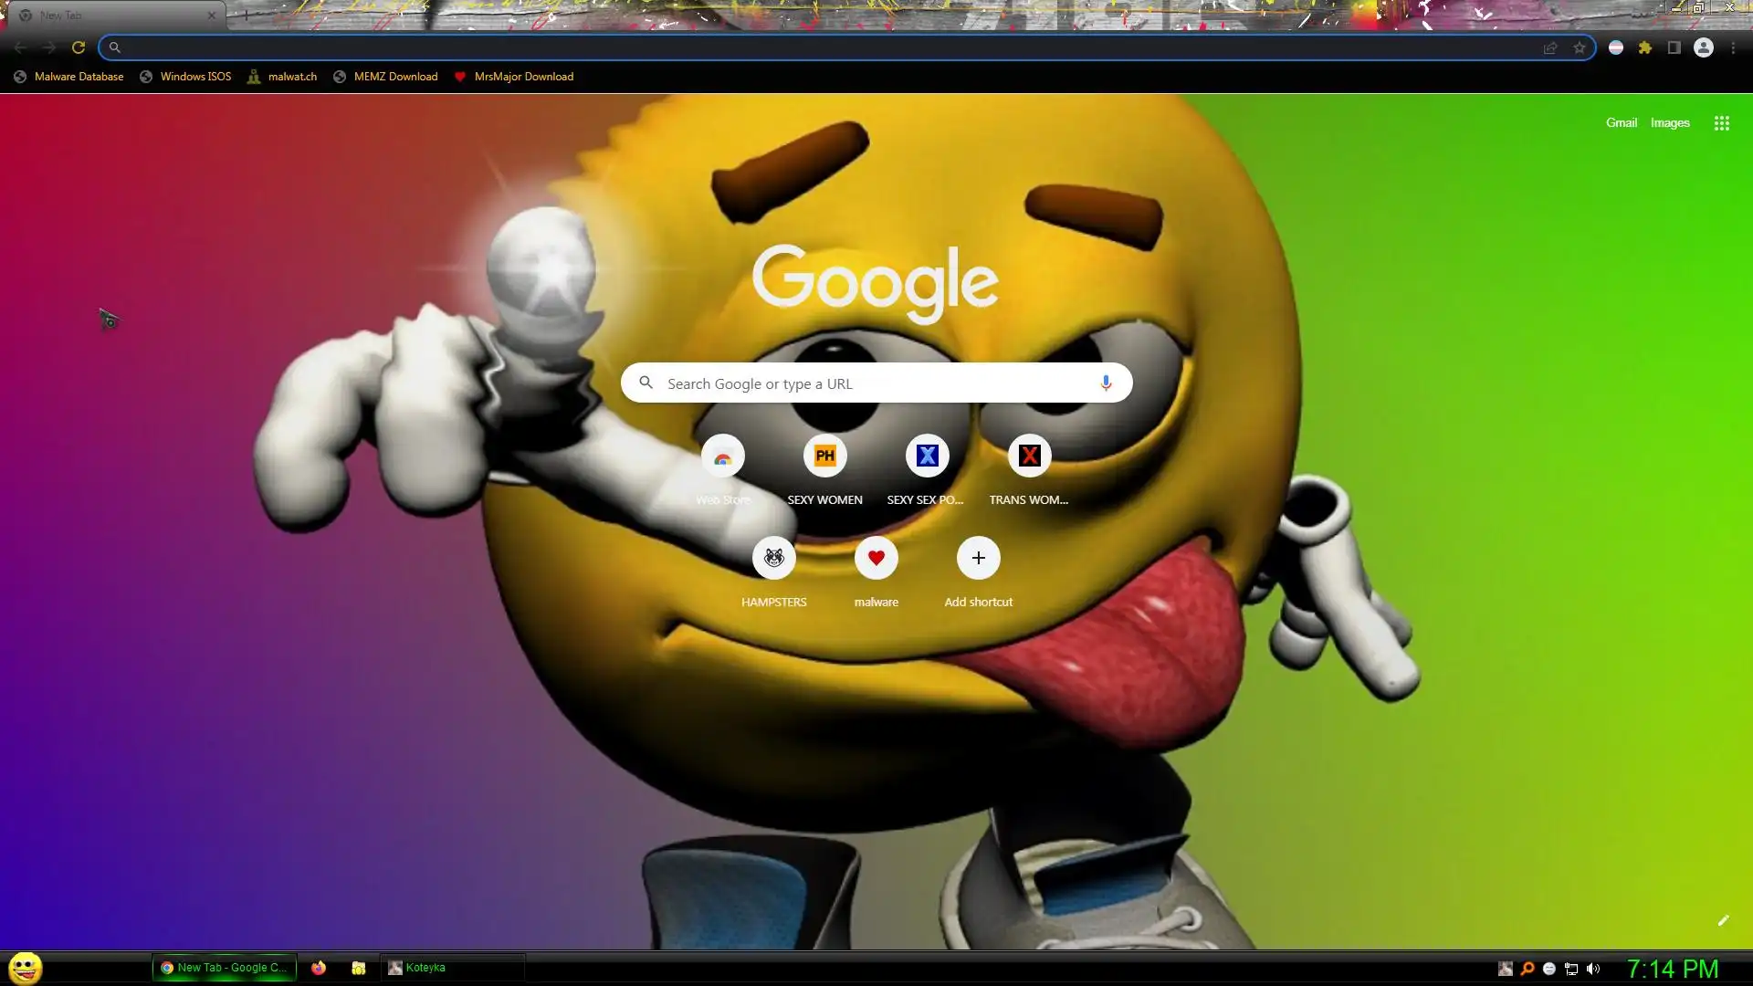Image resolution: width=1753 pixels, height=986 pixels.
Task: Open the Chrome profile avatar menu
Action: click(x=1704, y=47)
